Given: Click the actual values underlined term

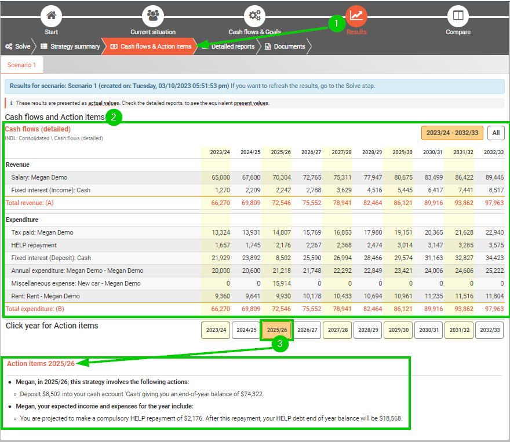Looking at the screenshot, I should click(103, 103).
